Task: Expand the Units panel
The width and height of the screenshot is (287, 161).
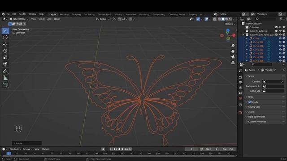Action: click(x=265, y=97)
